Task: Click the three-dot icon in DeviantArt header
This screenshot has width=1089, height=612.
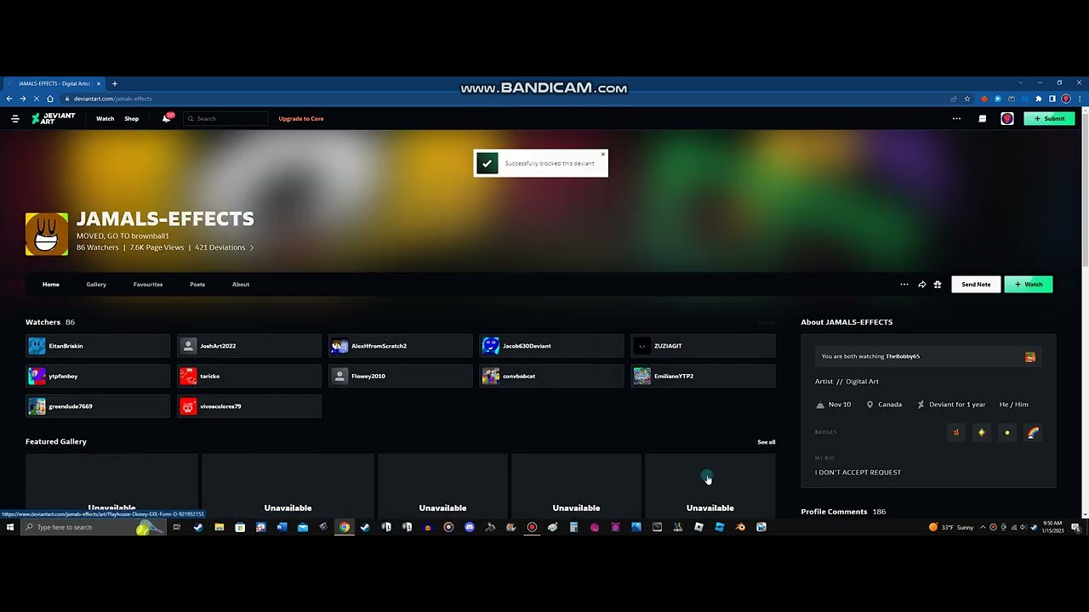Action: coord(956,119)
